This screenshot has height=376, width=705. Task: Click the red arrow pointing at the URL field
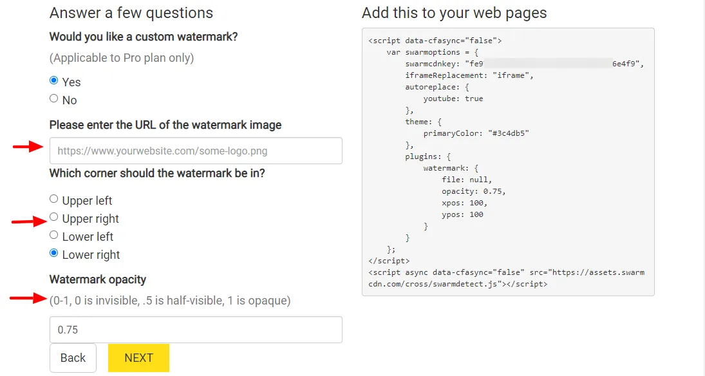click(28, 147)
